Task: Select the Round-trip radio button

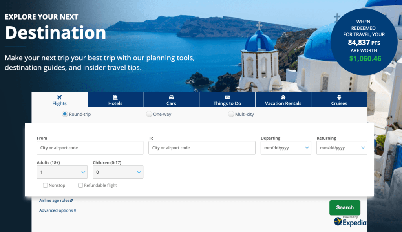Action: pyautogui.click(x=65, y=114)
